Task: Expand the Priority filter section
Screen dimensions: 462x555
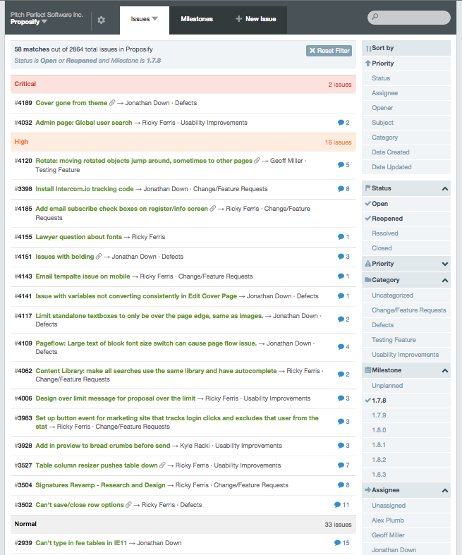Action: point(445,264)
